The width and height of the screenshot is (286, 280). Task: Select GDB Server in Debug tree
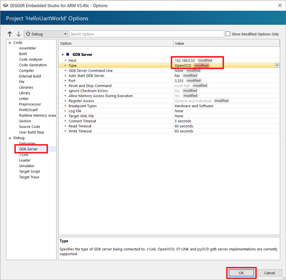pos(28,149)
